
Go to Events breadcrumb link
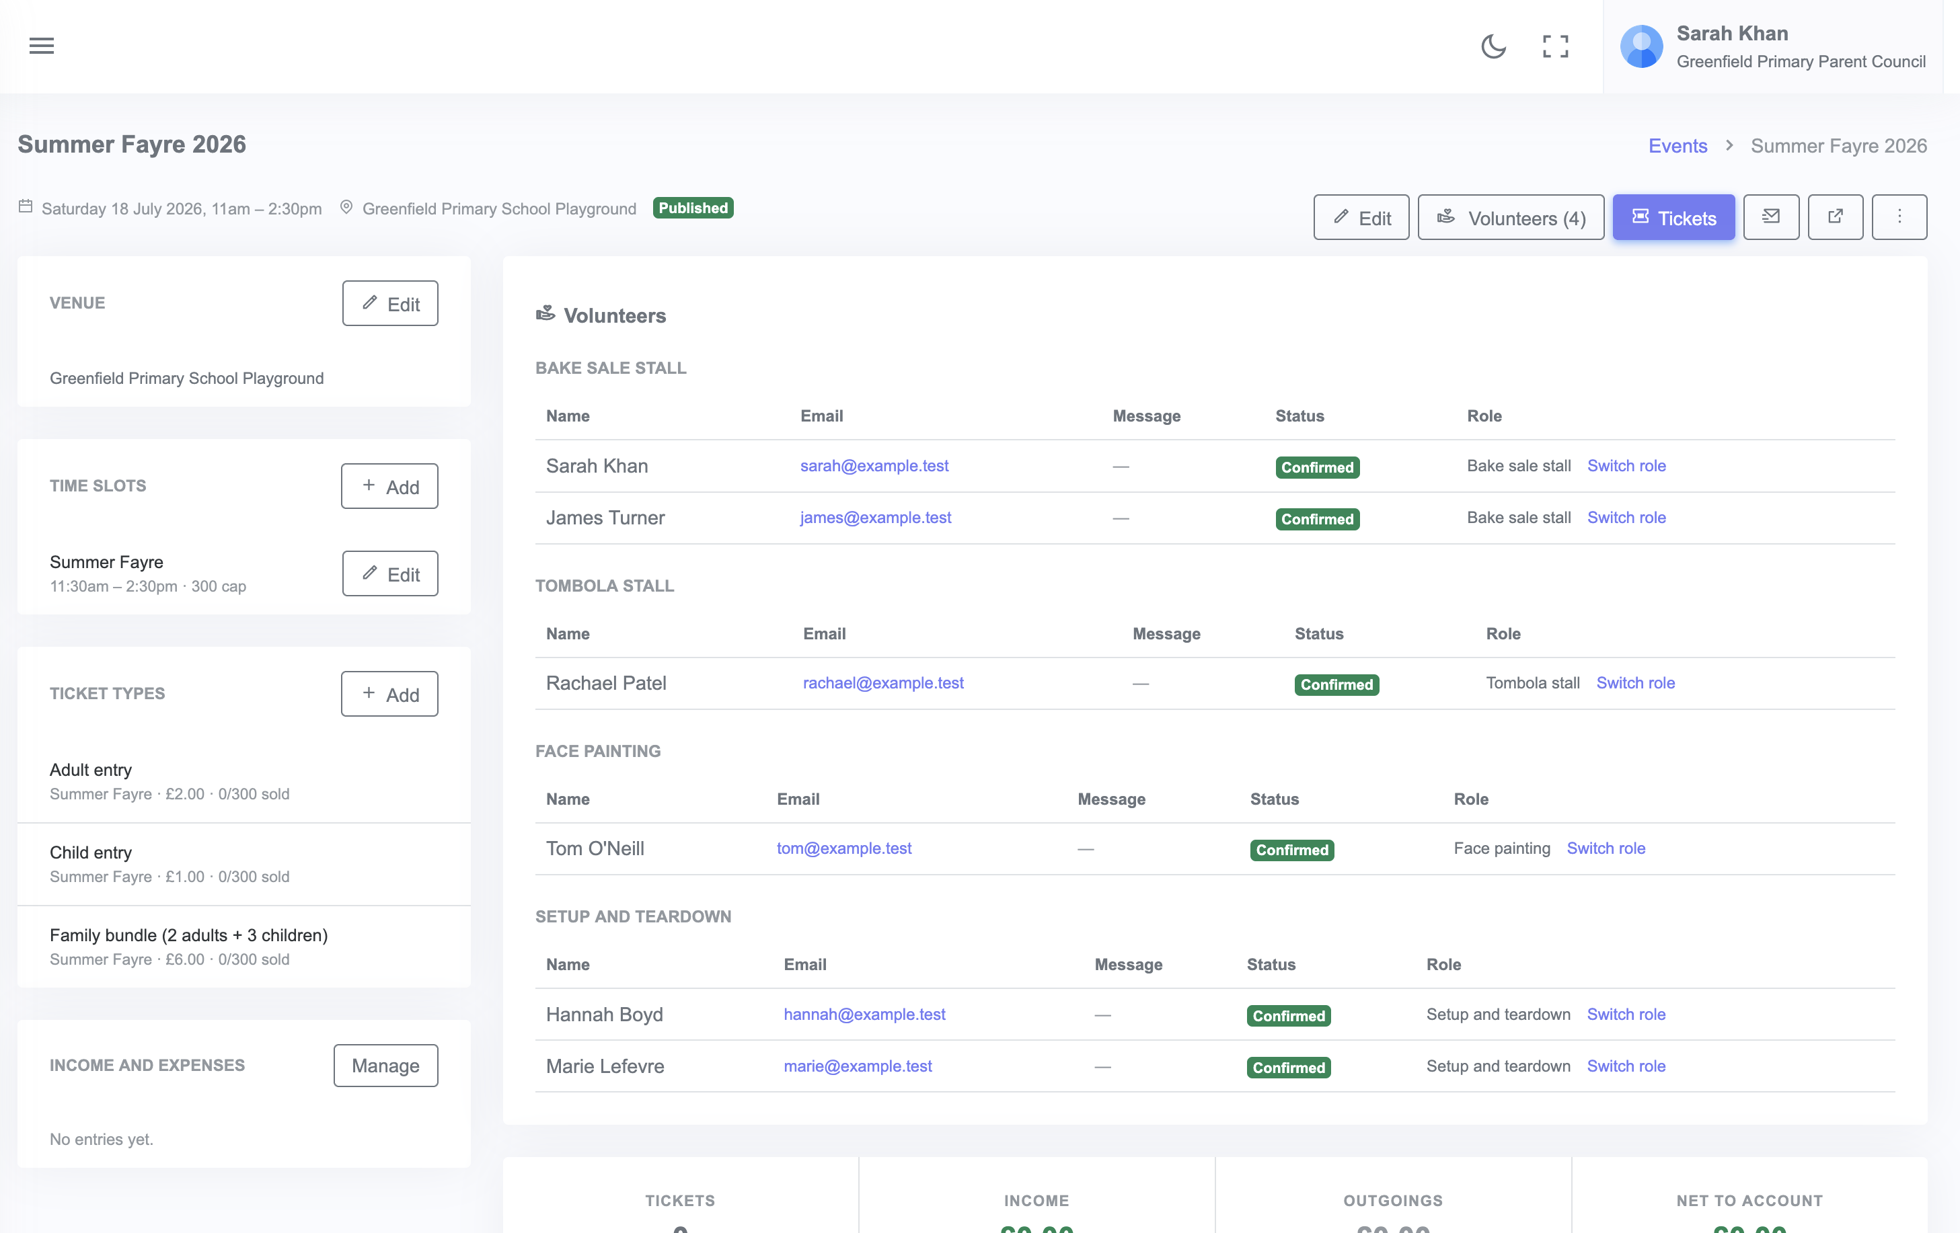tap(1678, 146)
